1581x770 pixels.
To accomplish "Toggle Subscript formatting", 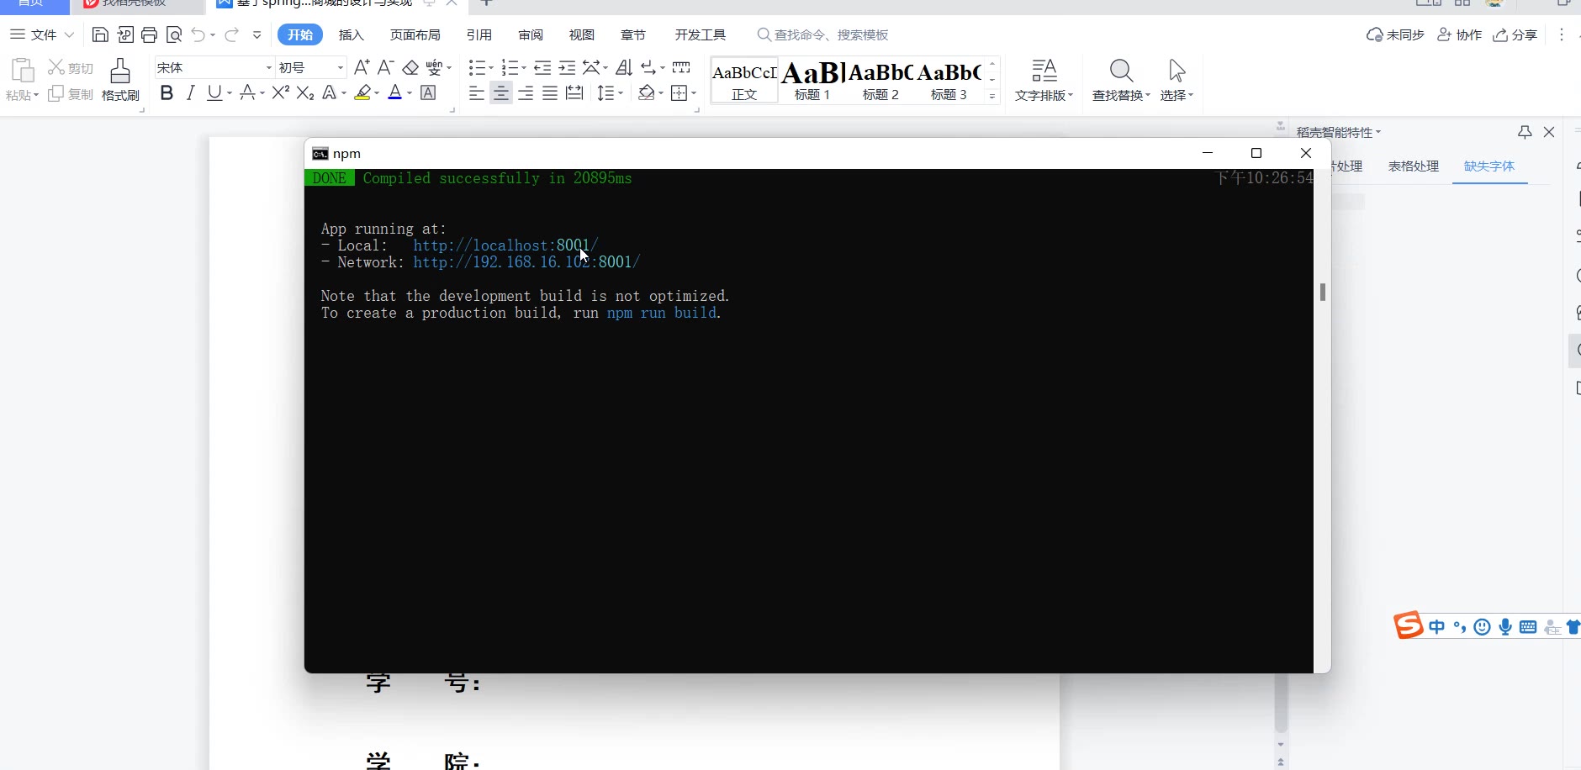I will point(305,92).
